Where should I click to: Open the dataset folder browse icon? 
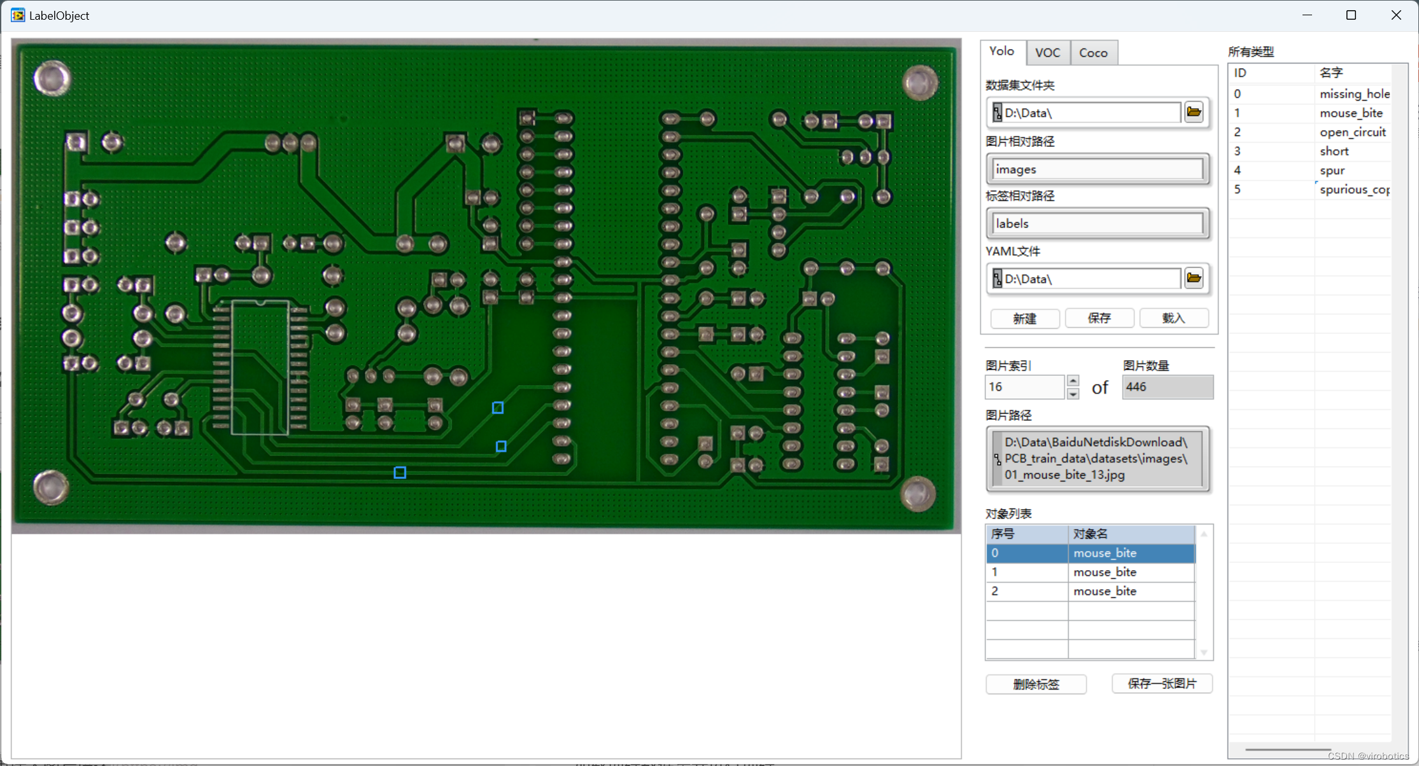point(1194,113)
